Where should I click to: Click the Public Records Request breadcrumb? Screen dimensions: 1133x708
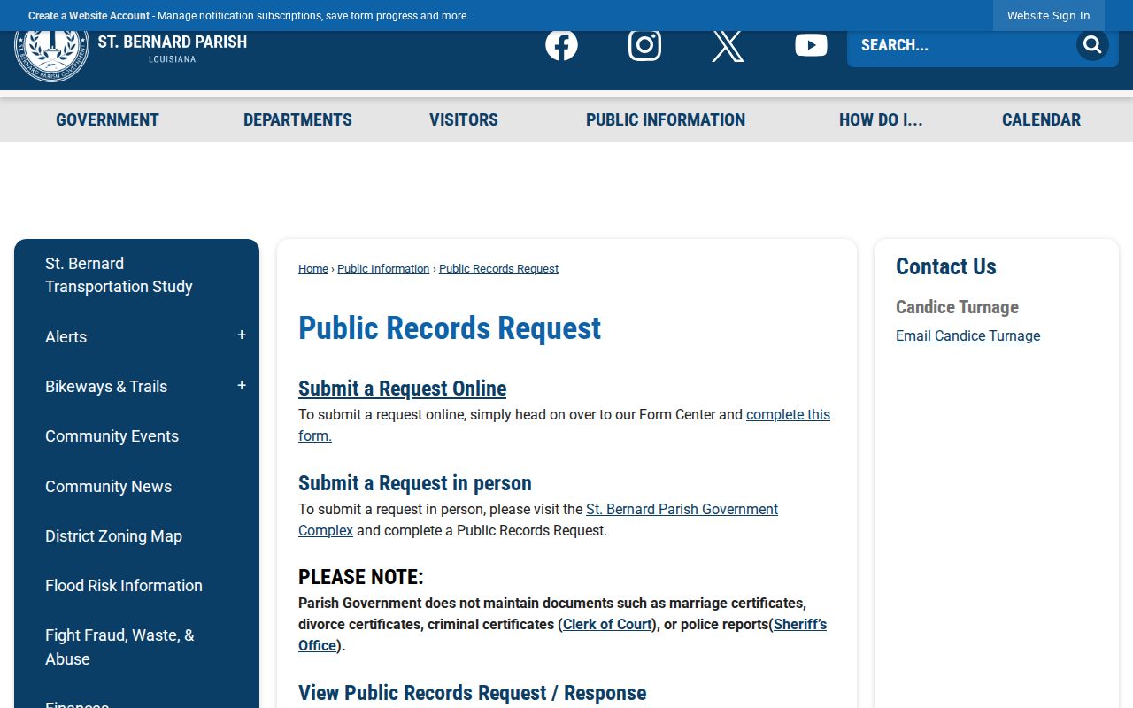tap(498, 269)
